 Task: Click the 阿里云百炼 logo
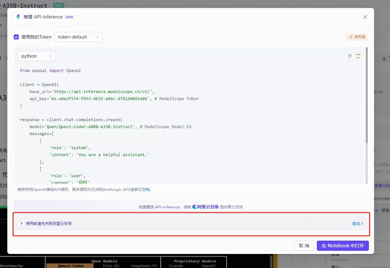(x=206, y=207)
